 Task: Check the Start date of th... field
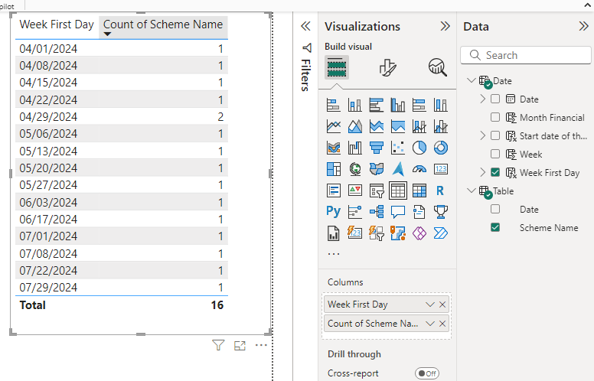click(x=495, y=135)
